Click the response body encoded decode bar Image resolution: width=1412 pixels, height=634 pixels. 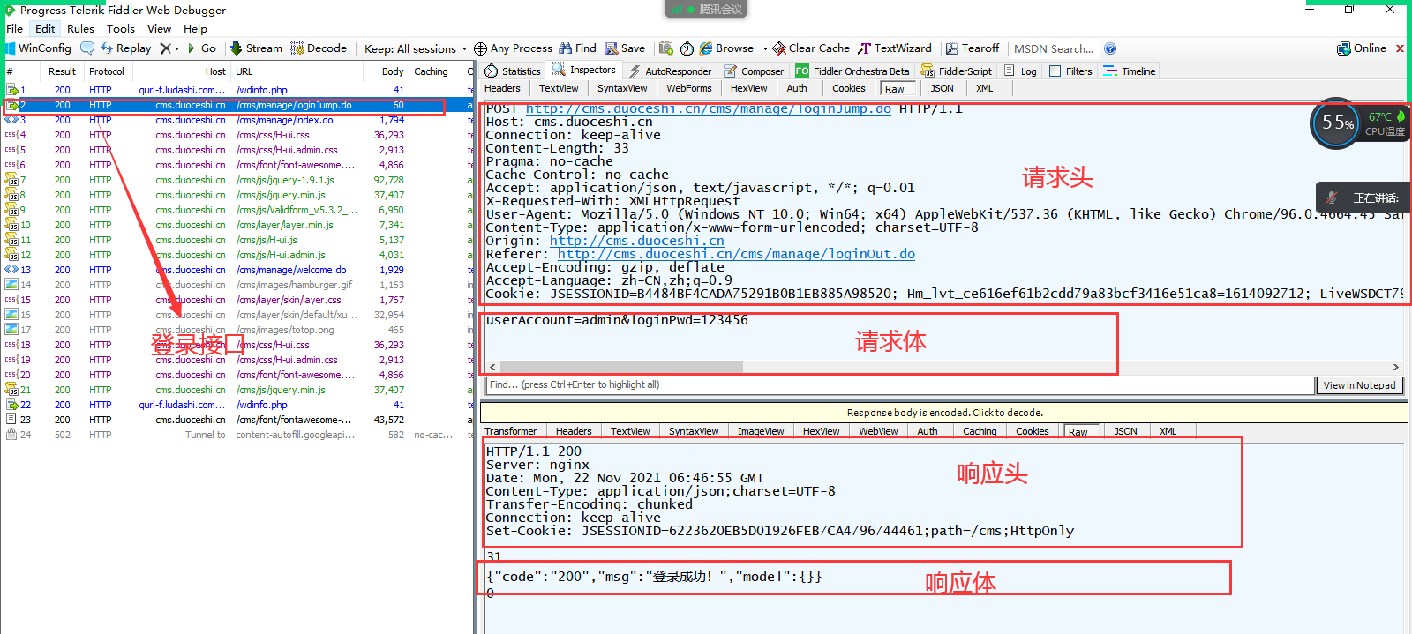(944, 413)
